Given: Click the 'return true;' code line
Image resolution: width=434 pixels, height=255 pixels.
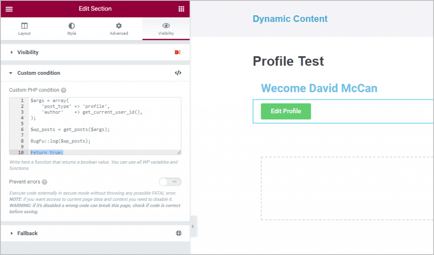Looking at the screenshot, I should coord(47,153).
